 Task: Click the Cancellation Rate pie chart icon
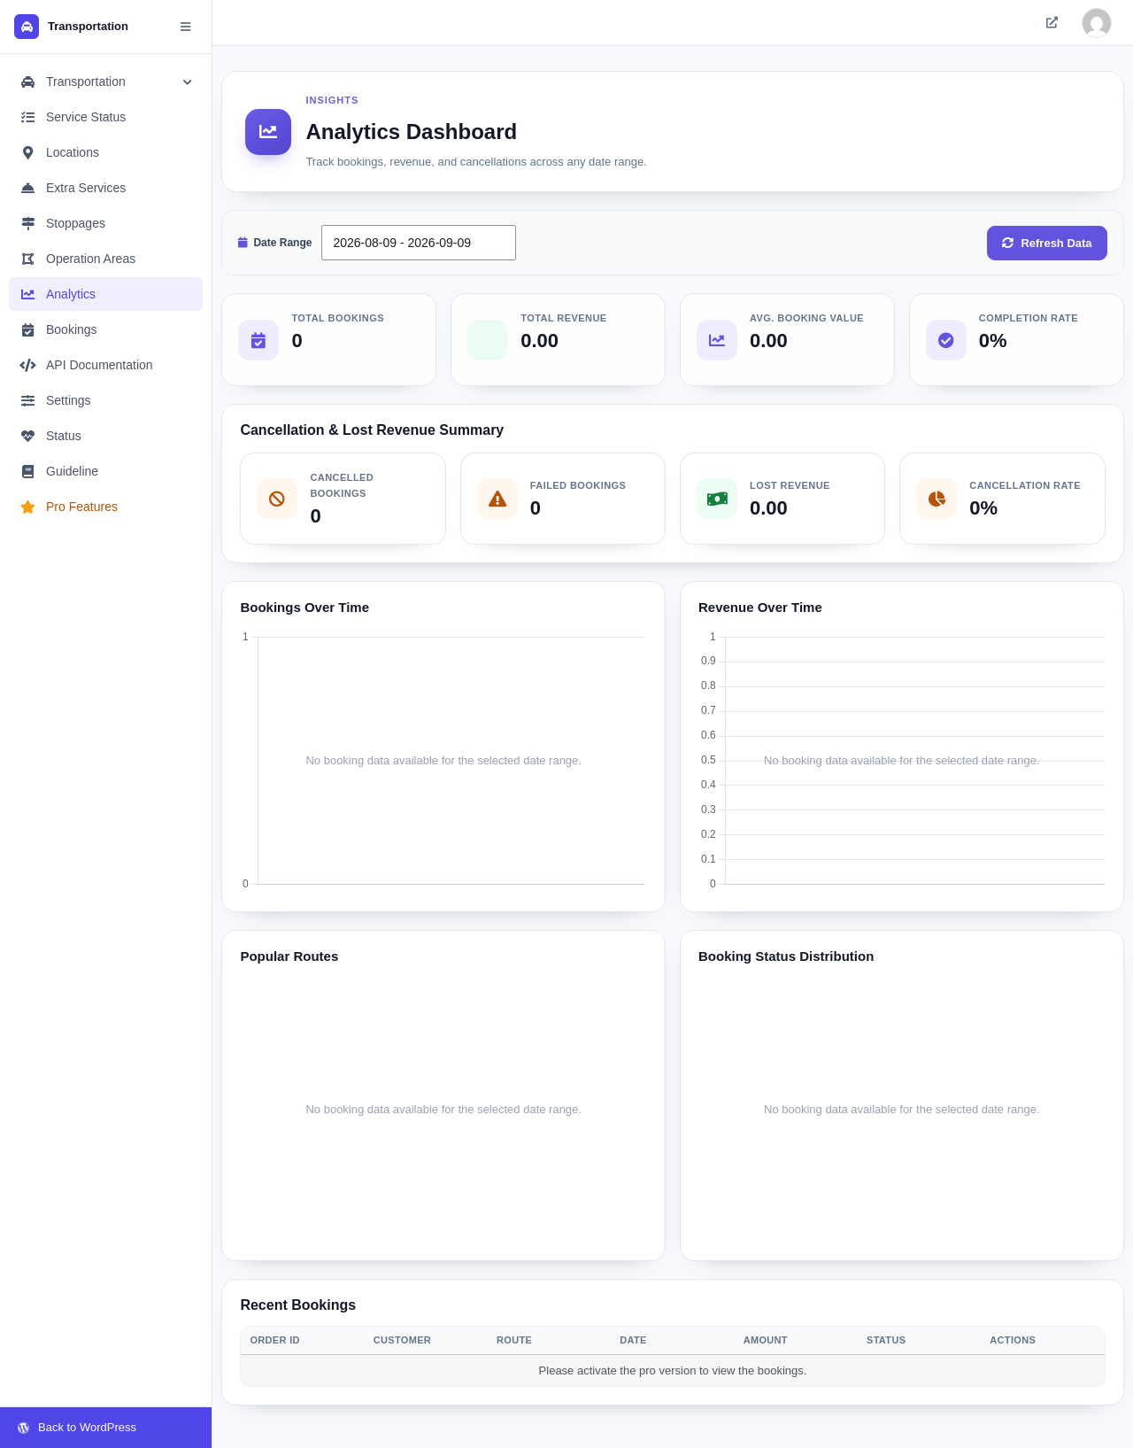936,499
